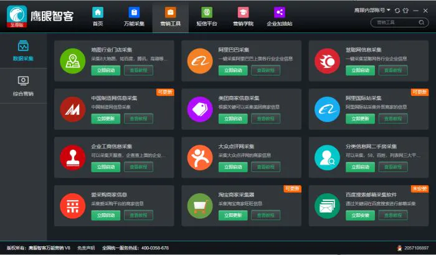Viewport: 436px width, 255px height.
Task: Click the 可更新 badge on 阿里国际站采集
Action: 420,92
